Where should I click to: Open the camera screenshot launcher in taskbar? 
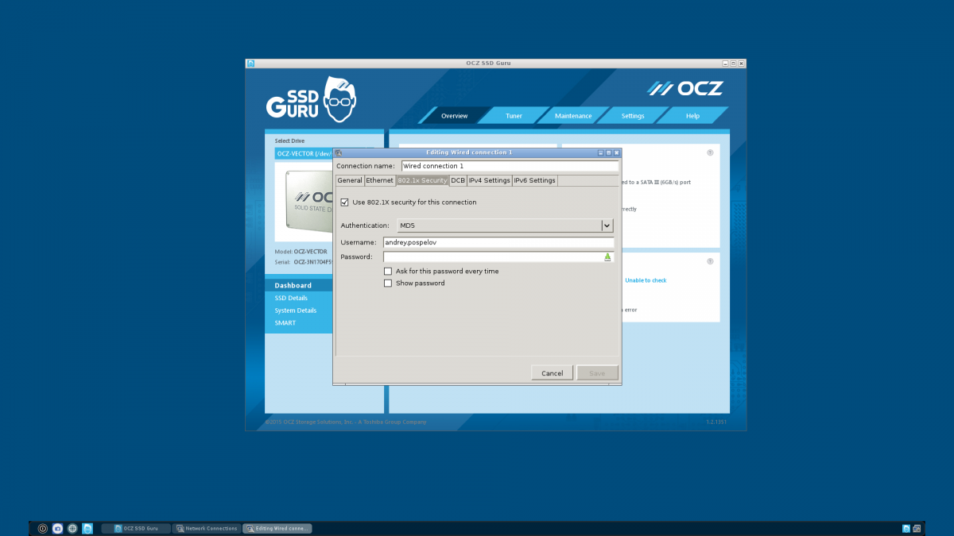coord(57,528)
